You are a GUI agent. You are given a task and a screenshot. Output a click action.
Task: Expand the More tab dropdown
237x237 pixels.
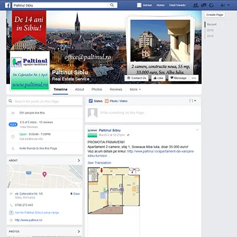(135, 89)
